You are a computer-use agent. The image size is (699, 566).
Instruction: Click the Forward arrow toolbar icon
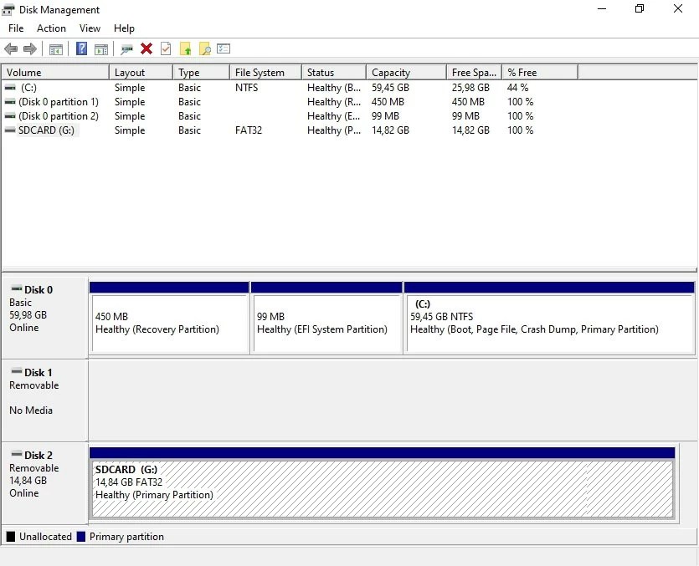click(30, 49)
